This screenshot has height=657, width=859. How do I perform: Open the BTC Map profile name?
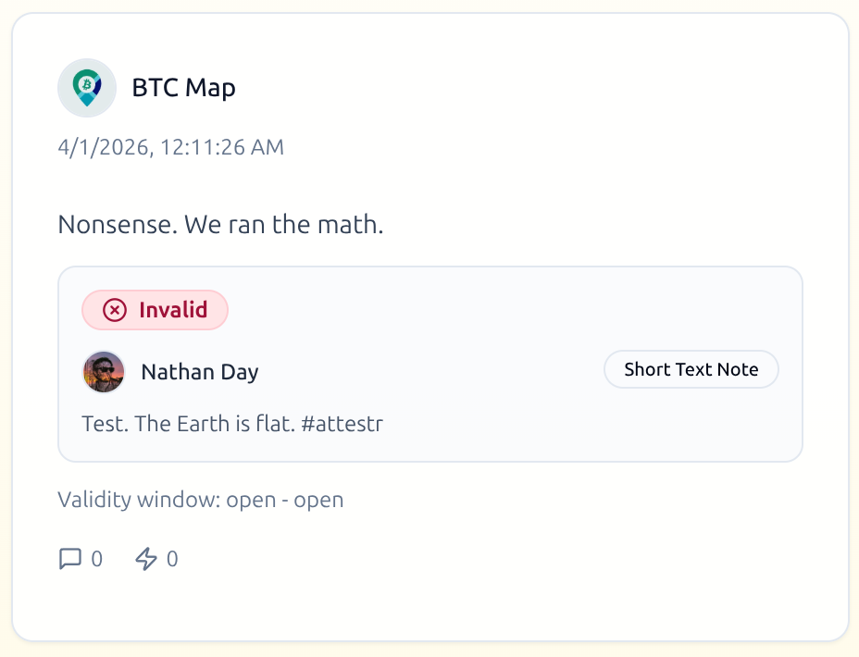[x=183, y=88]
